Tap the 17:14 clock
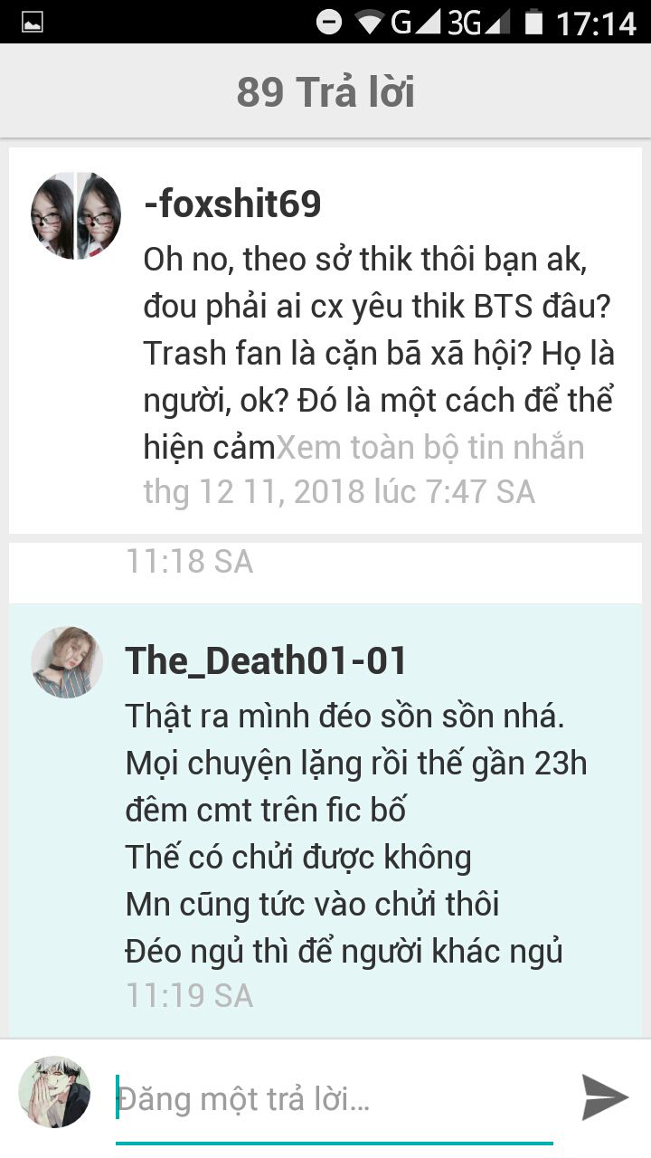This screenshot has height=1158, width=651. pyautogui.click(x=596, y=23)
